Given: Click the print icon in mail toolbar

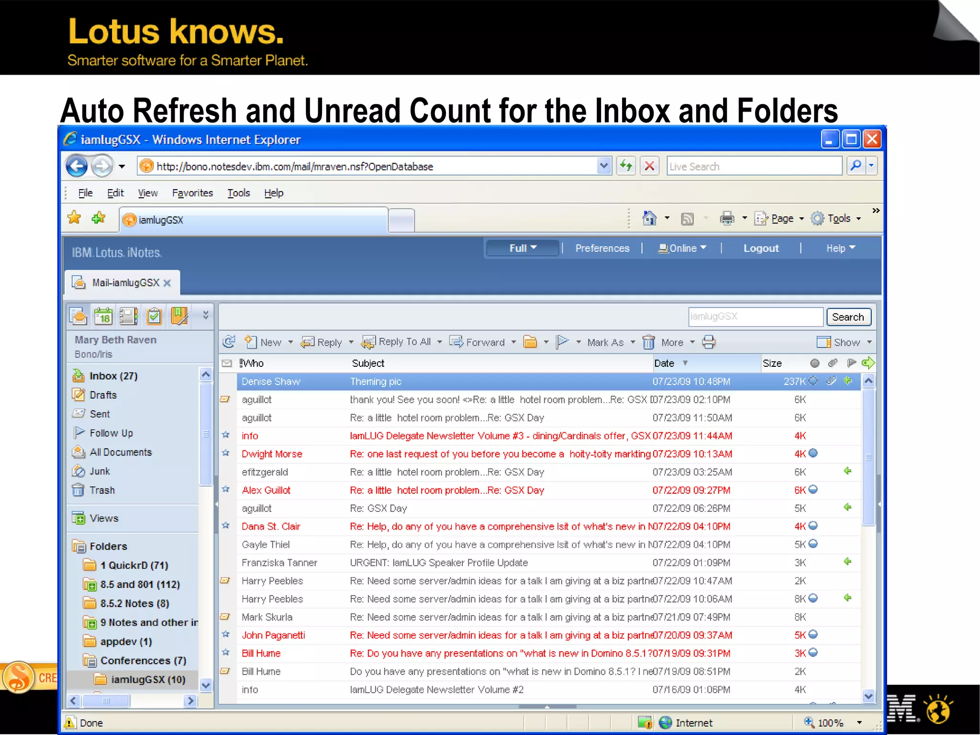Looking at the screenshot, I should click(x=709, y=342).
